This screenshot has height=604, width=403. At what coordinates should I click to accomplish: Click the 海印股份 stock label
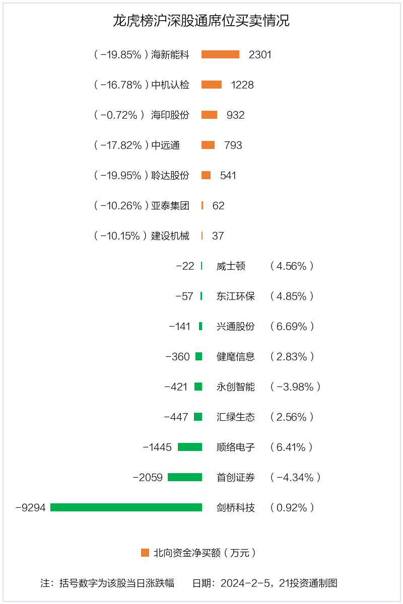tap(170, 115)
